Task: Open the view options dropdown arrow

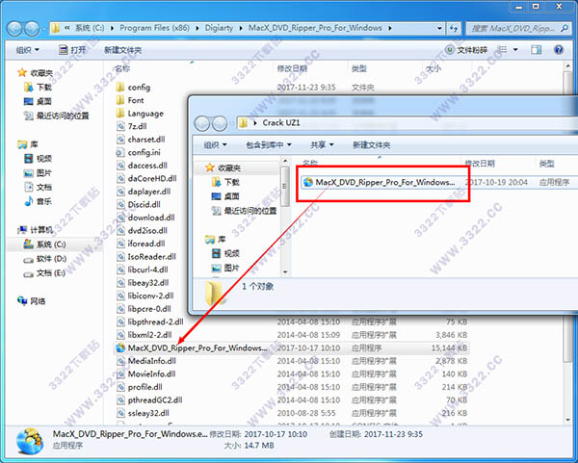Action: pos(515,50)
